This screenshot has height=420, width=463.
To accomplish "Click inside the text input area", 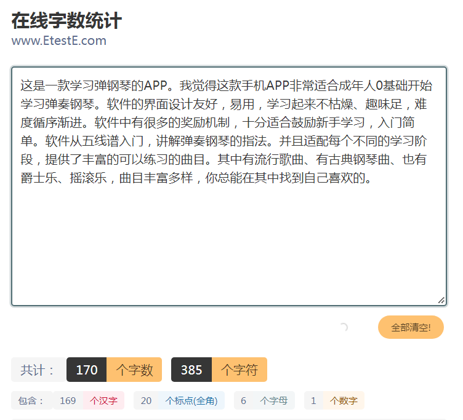I will [229, 186].
